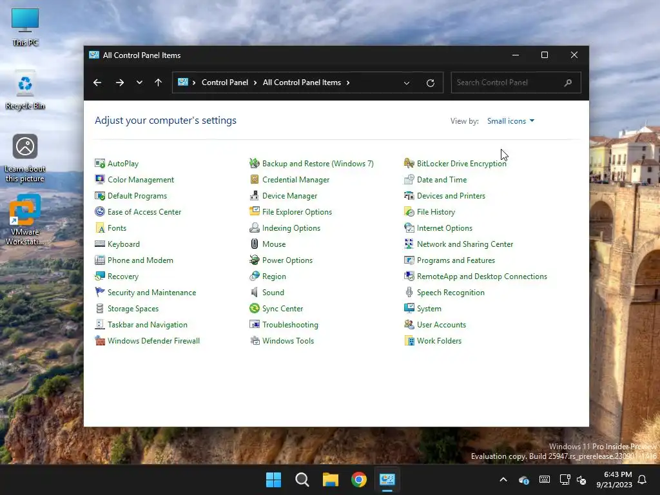Open the BitLocker Drive Encryption icon
660x495 pixels.
point(409,163)
